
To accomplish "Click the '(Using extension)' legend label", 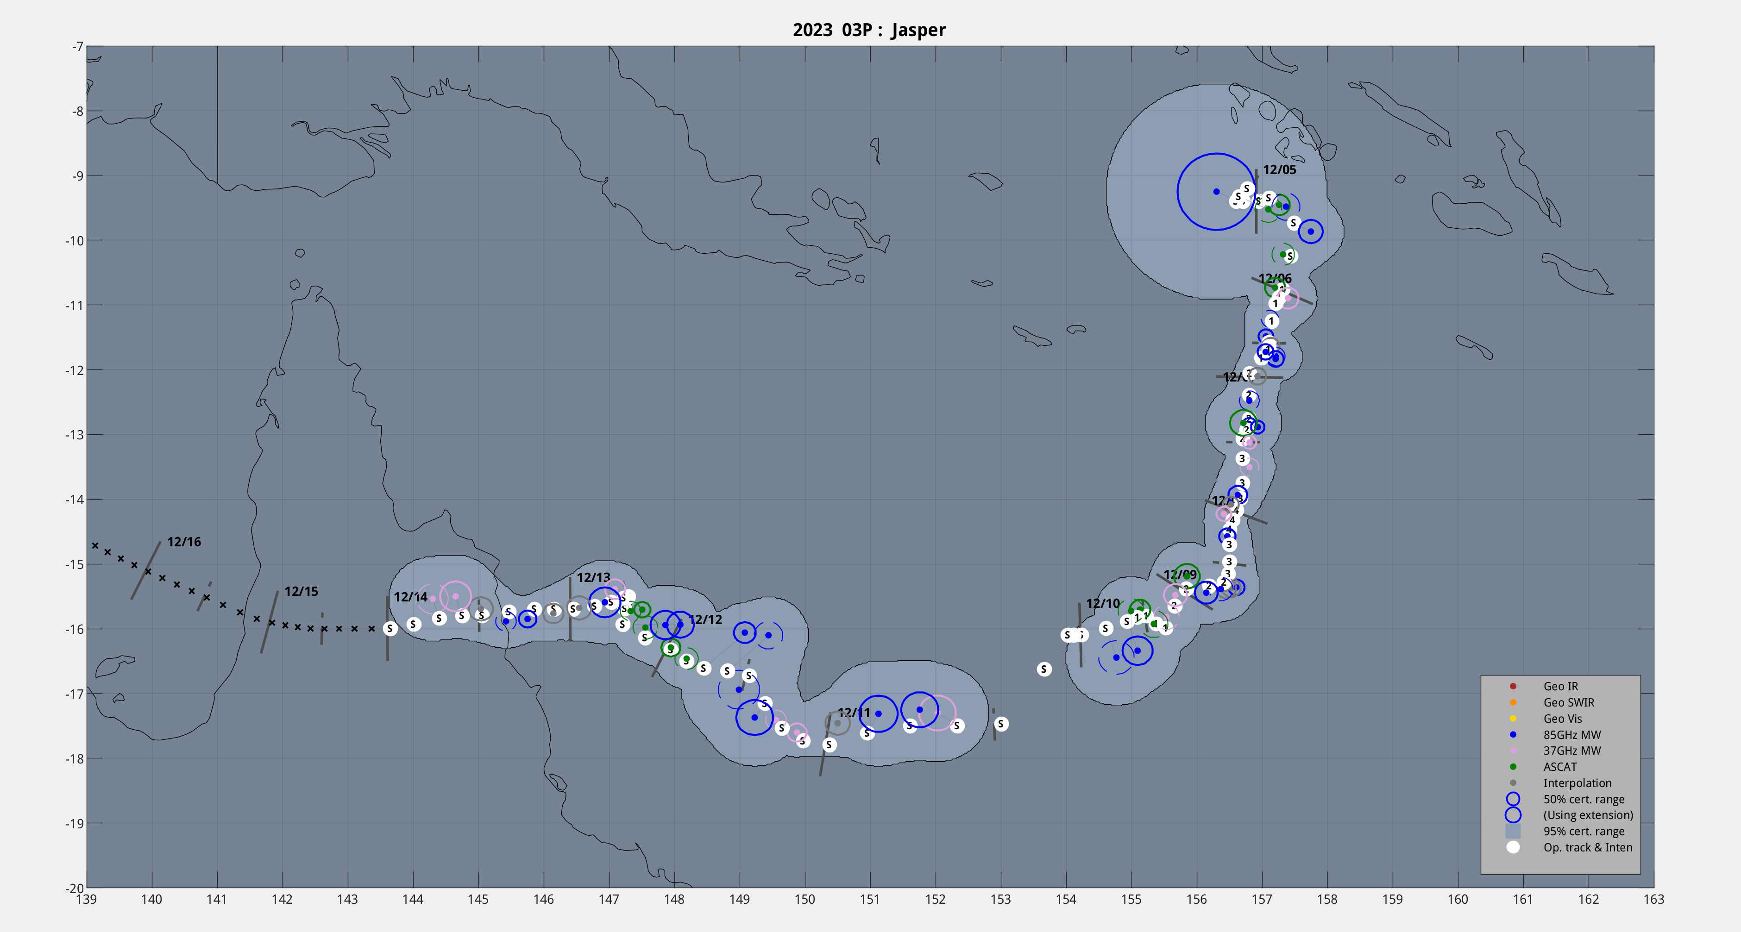I will click(x=1588, y=815).
